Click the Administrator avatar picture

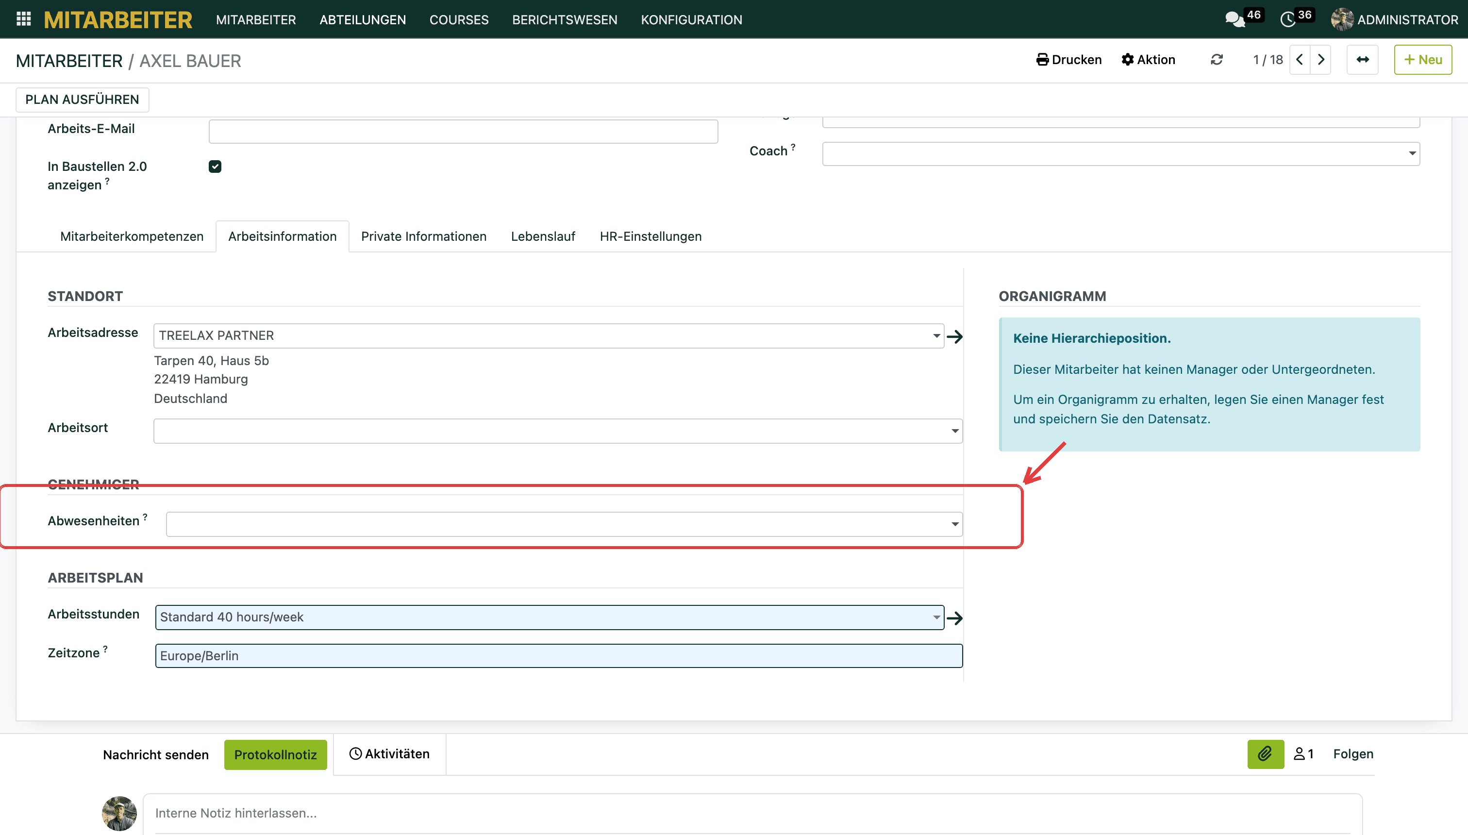click(1342, 19)
